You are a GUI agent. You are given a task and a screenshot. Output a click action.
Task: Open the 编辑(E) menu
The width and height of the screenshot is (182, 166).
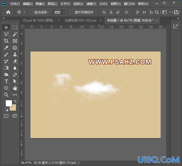[x=28, y=4]
